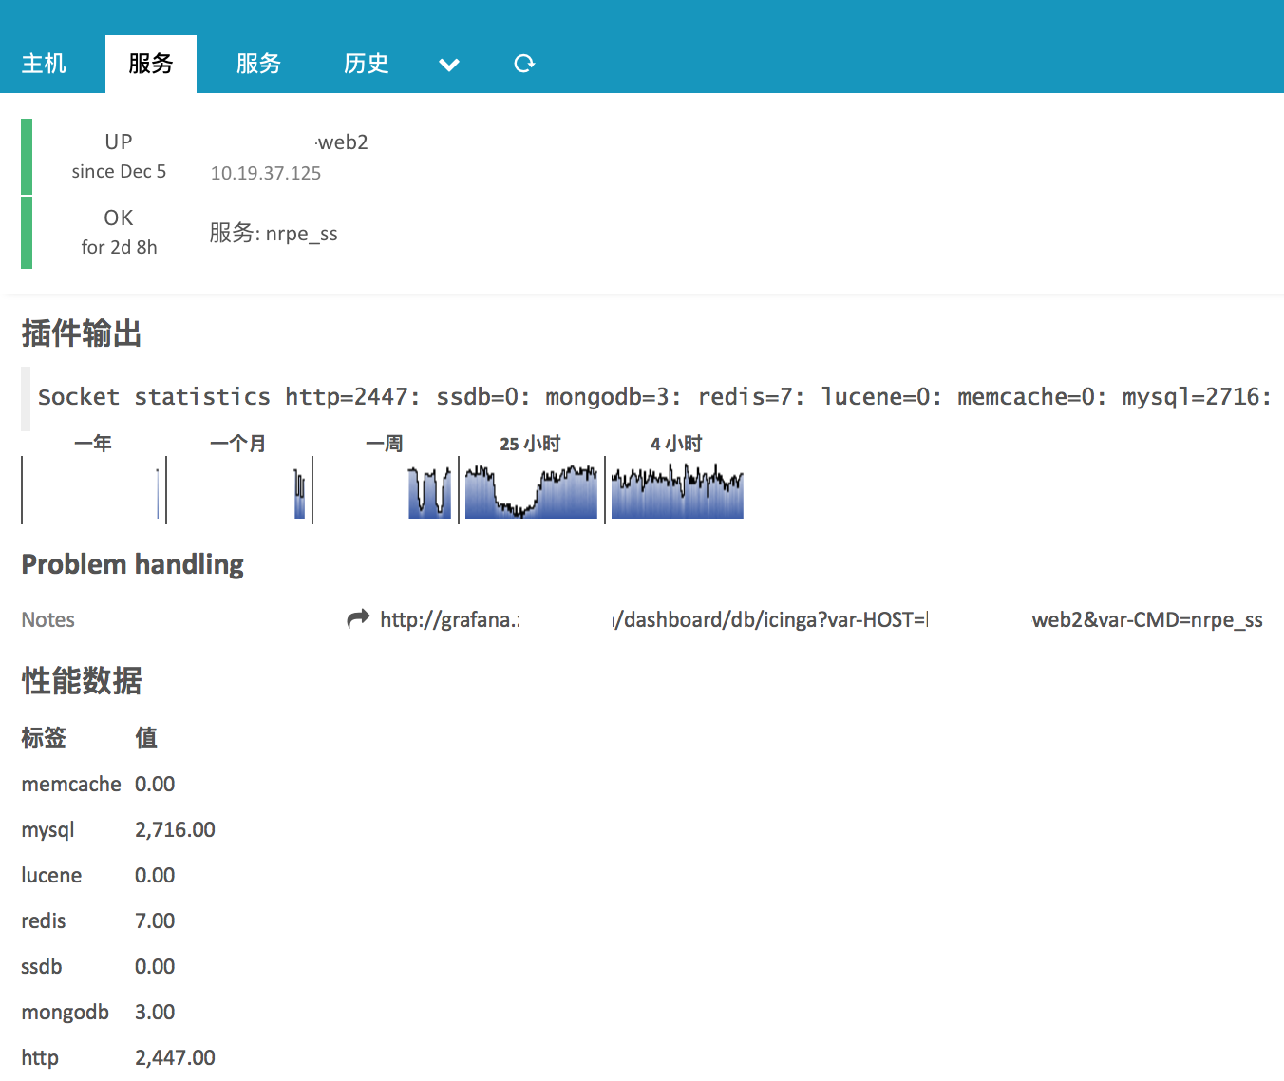Viewport: 1284px width, 1081px height.
Task: Click the refresh icon in the top bar
Action: click(x=524, y=63)
